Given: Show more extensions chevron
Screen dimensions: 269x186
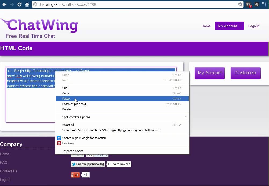Looking at the screenshot, I should tap(264, 3).
